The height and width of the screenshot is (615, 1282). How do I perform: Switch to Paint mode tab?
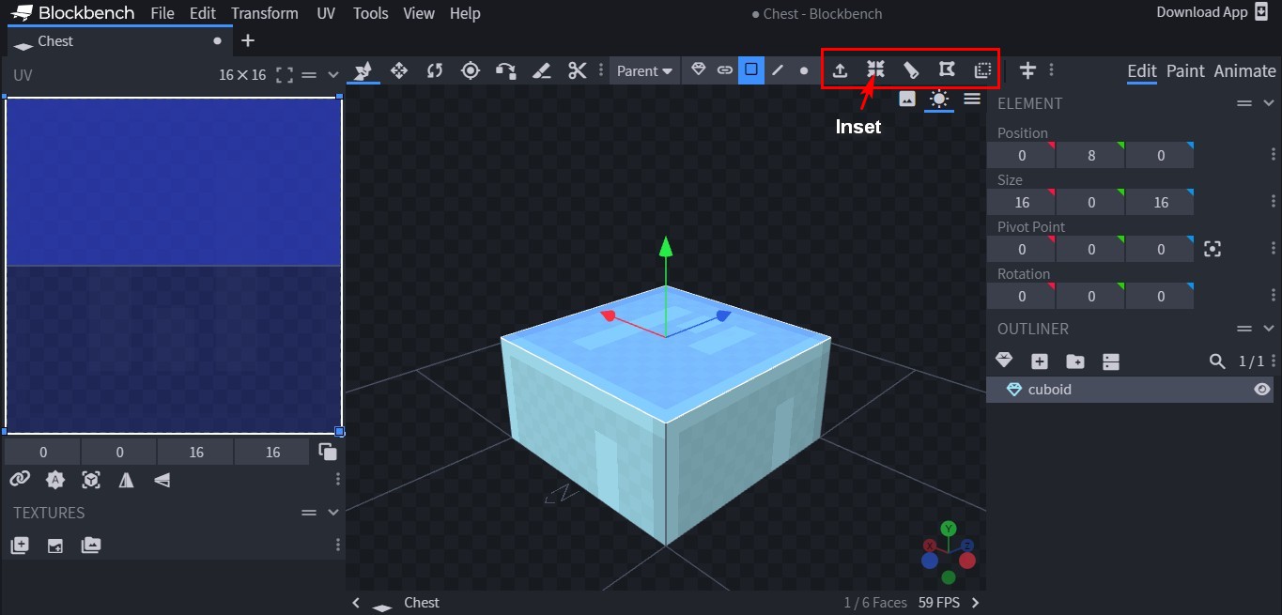pyautogui.click(x=1185, y=71)
